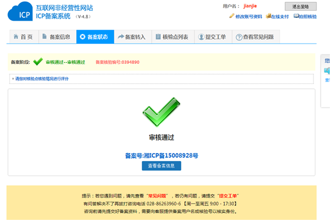The height and width of the screenshot is (221, 331).
Task: Click the ICP cloud logo
Action: click(x=20, y=12)
